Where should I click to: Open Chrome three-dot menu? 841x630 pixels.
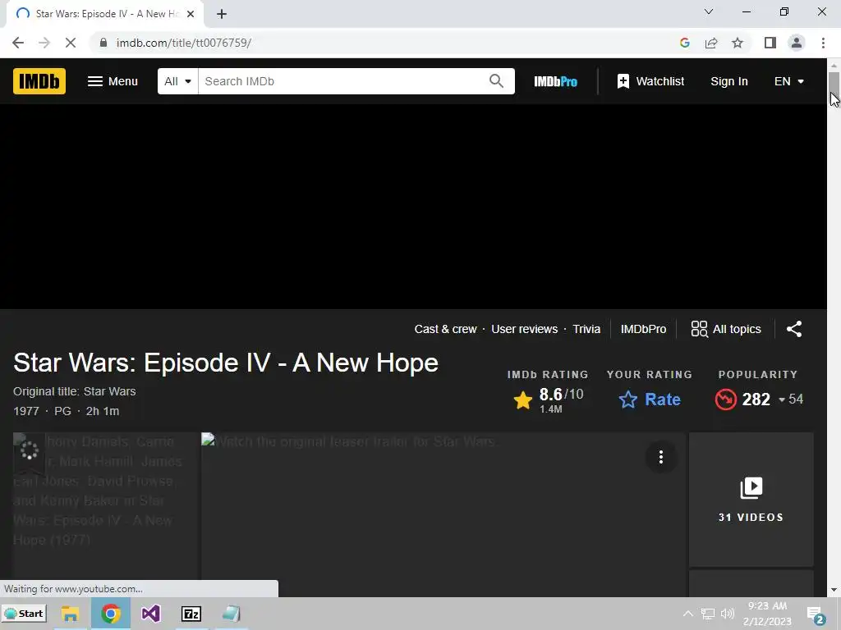point(823,43)
